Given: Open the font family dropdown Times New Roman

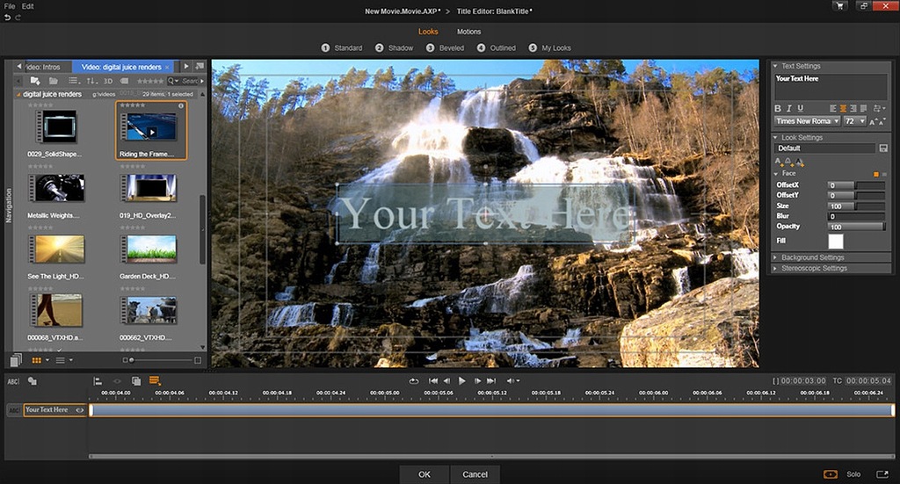Looking at the screenshot, I should pos(807,121).
